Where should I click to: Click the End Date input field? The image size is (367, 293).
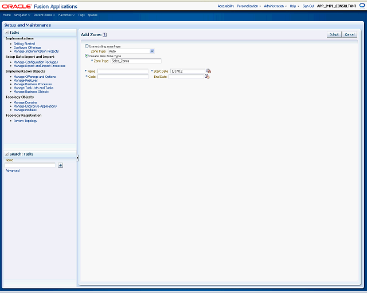(x=186, y=77)
